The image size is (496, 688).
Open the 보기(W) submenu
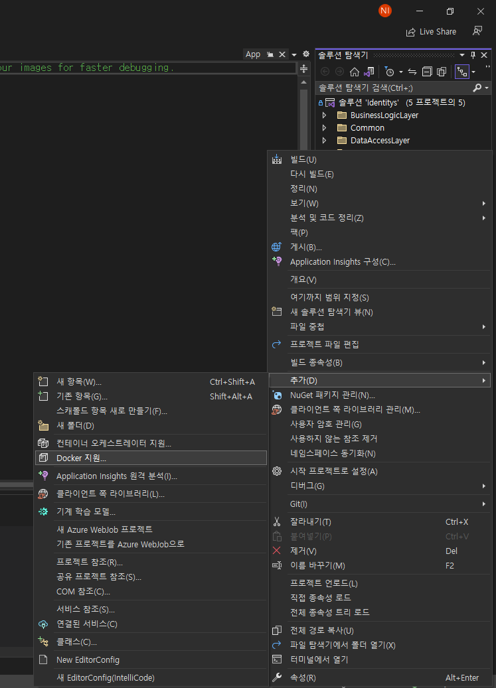(380, 203)
